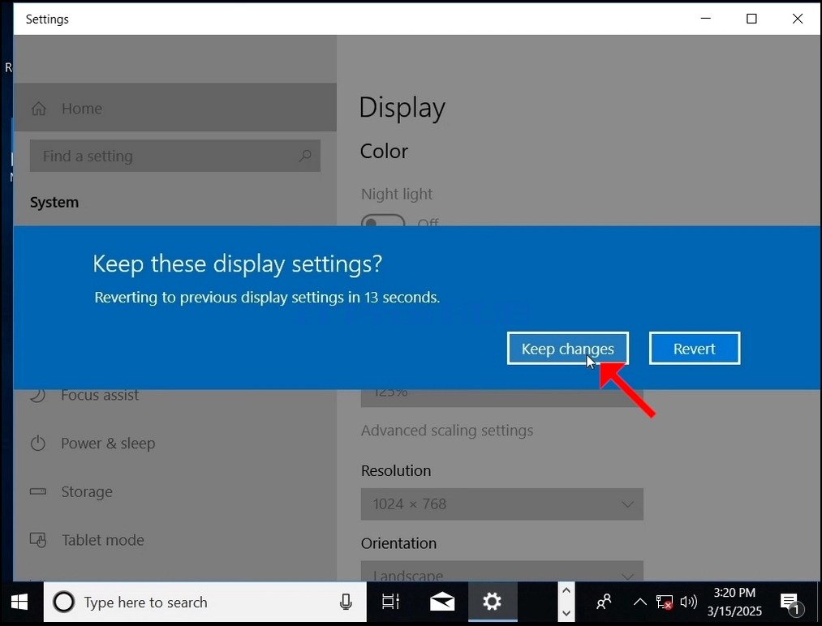The height and width of the screenshot is (626, 822).
Task: Open Advanced scaling settings link
Action: tap(446, 430)
